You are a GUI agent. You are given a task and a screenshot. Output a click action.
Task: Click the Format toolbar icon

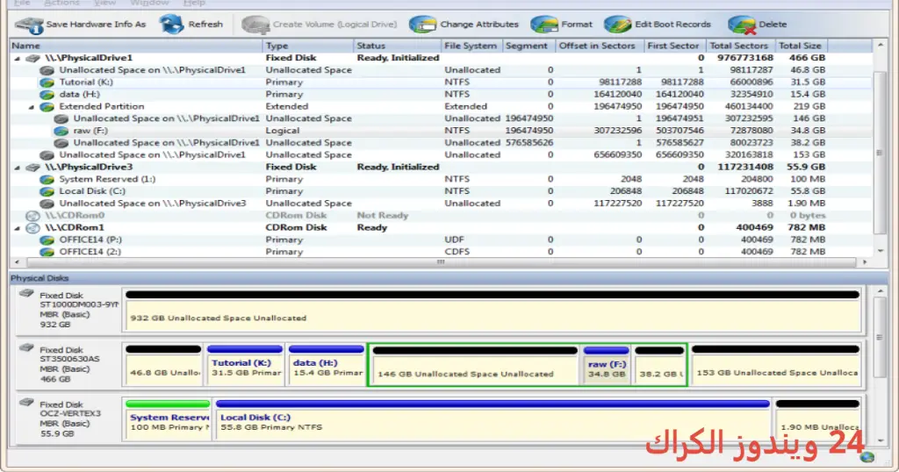tap(544, 25)
